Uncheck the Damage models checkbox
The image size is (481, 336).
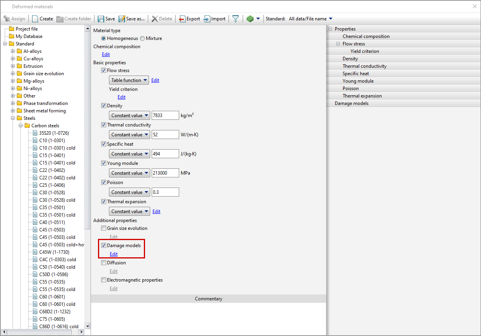pos(104,246)
